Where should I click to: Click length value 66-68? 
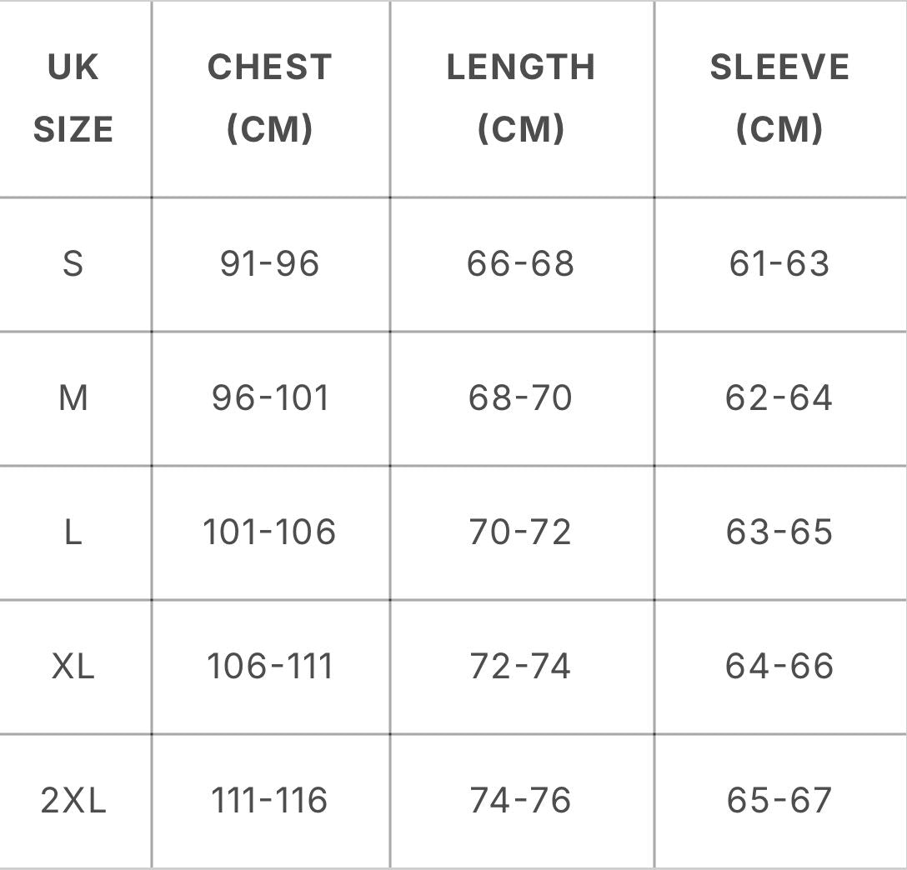[x=521, y=264]
